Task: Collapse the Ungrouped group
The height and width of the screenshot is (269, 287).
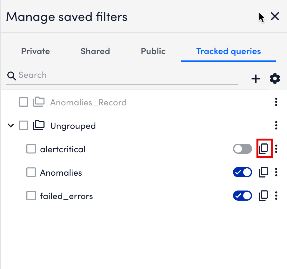Action: (x=10, y=125)
